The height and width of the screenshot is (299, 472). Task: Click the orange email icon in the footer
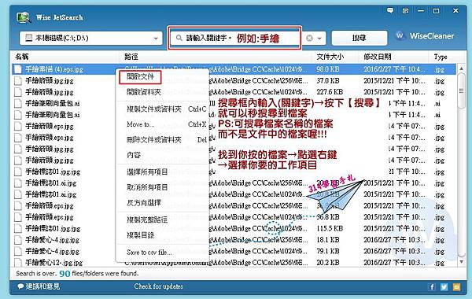click(x=456, y=287)
